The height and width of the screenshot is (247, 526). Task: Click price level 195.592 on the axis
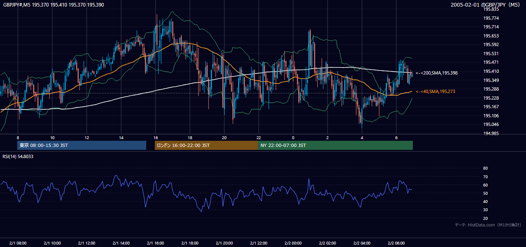491,44
